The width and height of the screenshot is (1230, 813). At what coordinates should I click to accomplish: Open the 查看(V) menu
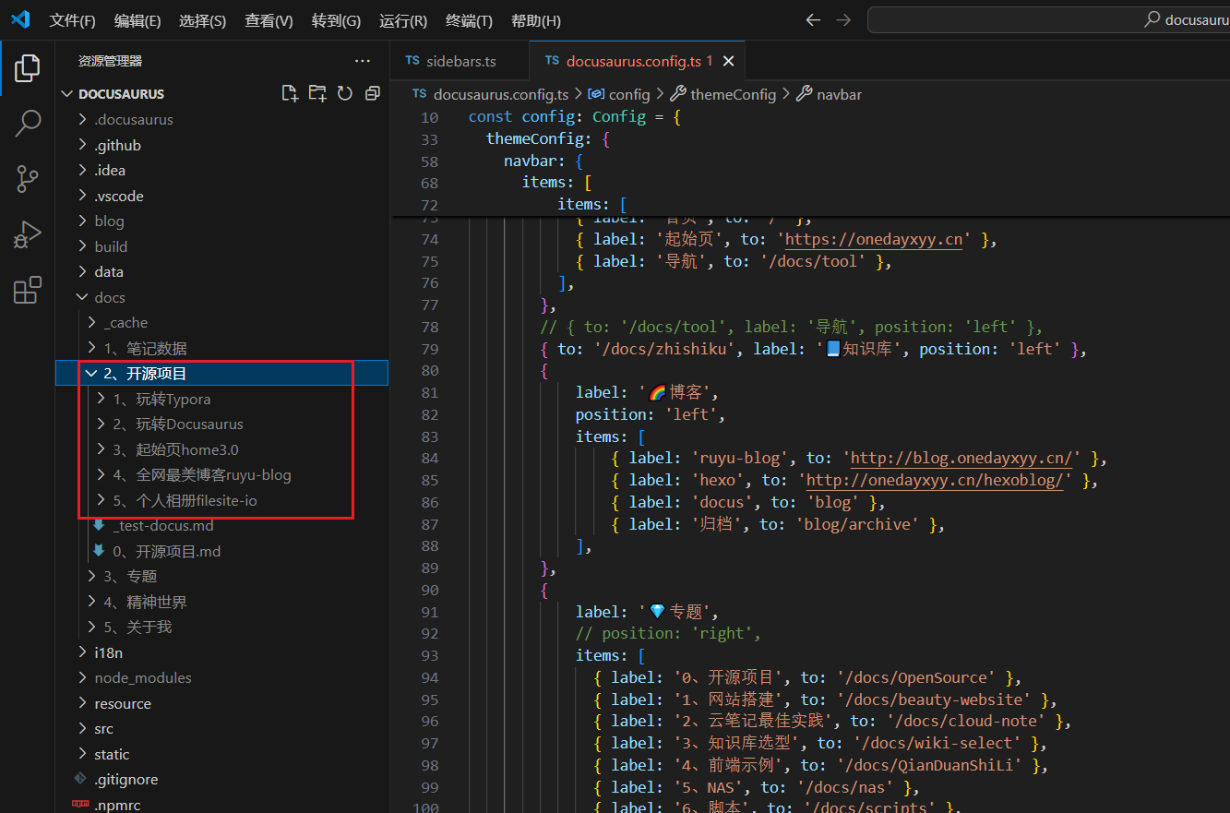tap(269, 20)
